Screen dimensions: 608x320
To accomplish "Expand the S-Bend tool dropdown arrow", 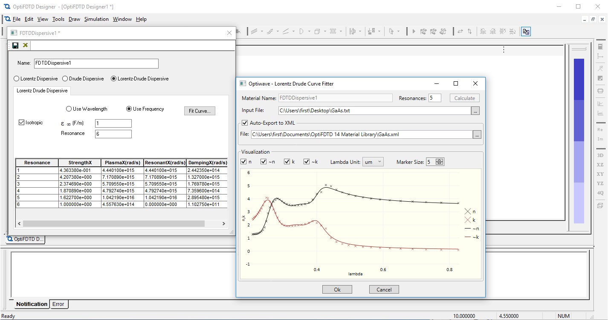I will [278, 31].
